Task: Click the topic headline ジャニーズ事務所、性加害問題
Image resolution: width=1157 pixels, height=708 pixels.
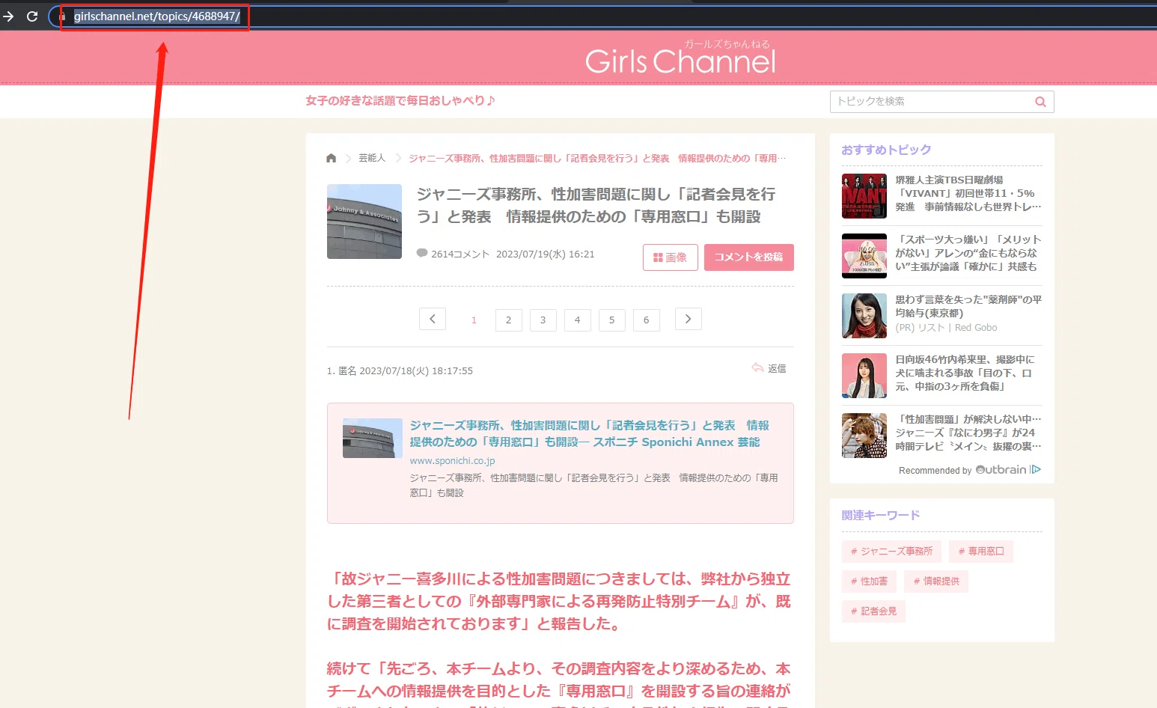Action: pyautogui.click(x=596, y=205)
